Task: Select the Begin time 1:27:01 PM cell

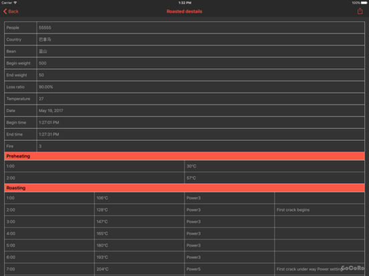Action: [x=201, y=123]
